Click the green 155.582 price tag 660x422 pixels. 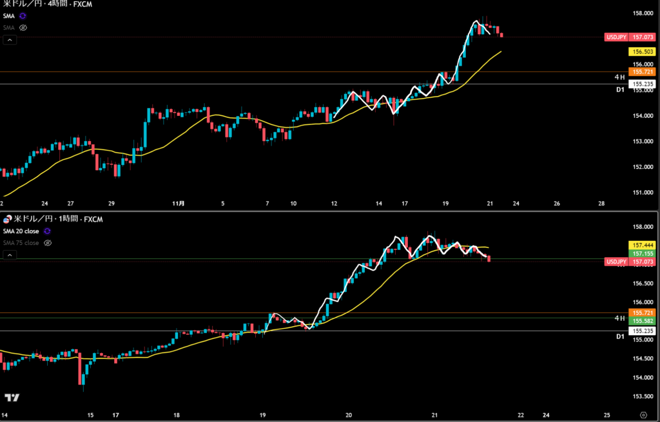coord(641,321)
